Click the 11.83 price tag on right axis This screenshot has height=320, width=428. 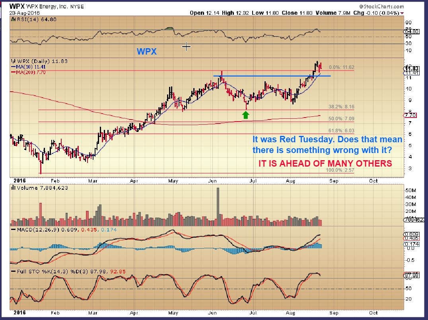[x=412, y=69]
